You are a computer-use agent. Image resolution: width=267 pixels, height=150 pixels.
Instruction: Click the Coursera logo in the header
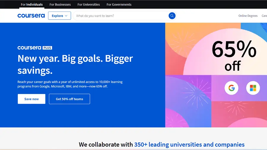[x=31, y=16]
